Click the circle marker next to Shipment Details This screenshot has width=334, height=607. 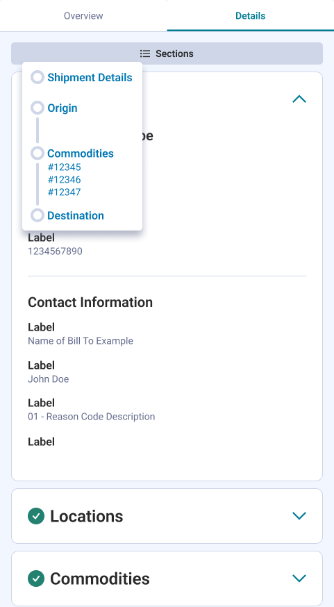37,77
